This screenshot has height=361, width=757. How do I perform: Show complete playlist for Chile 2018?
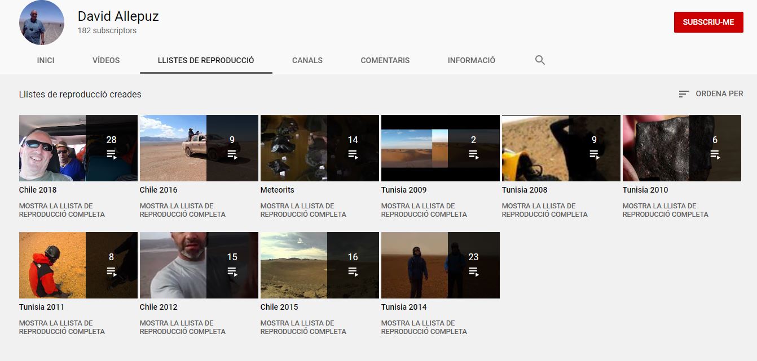click(x=62, y=210)
